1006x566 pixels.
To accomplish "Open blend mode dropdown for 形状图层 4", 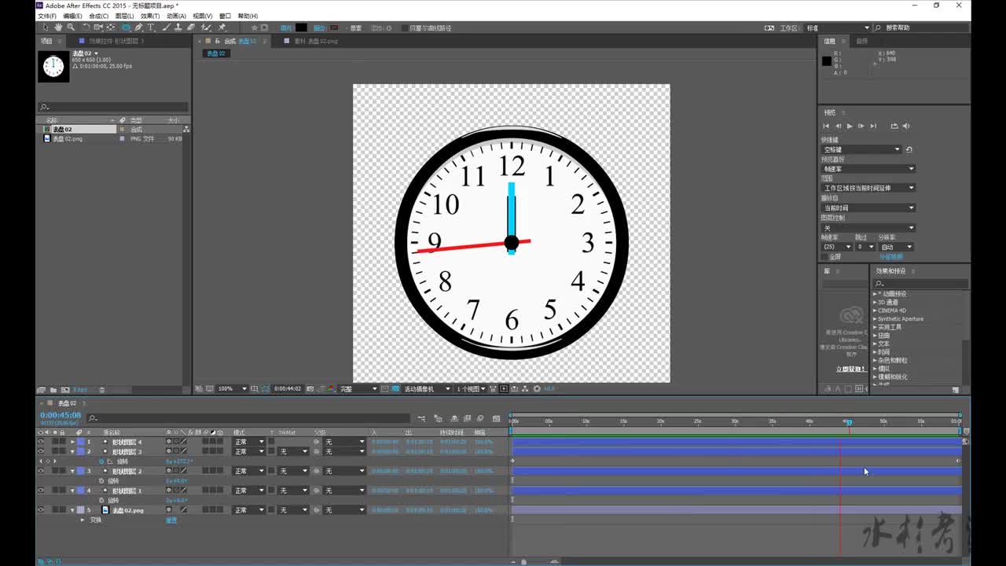I will [x=249, y=442].
